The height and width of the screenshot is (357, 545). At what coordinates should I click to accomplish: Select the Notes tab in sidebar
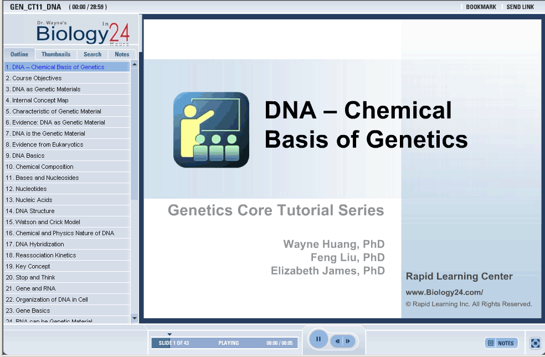pyautogui.click(x=122, y=54)
